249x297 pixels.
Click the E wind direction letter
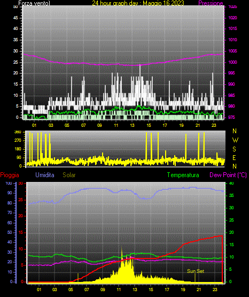(x=234, y=158)
